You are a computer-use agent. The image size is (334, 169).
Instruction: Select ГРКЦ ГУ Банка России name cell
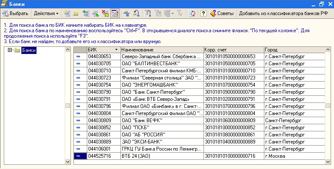click(162, 149)
